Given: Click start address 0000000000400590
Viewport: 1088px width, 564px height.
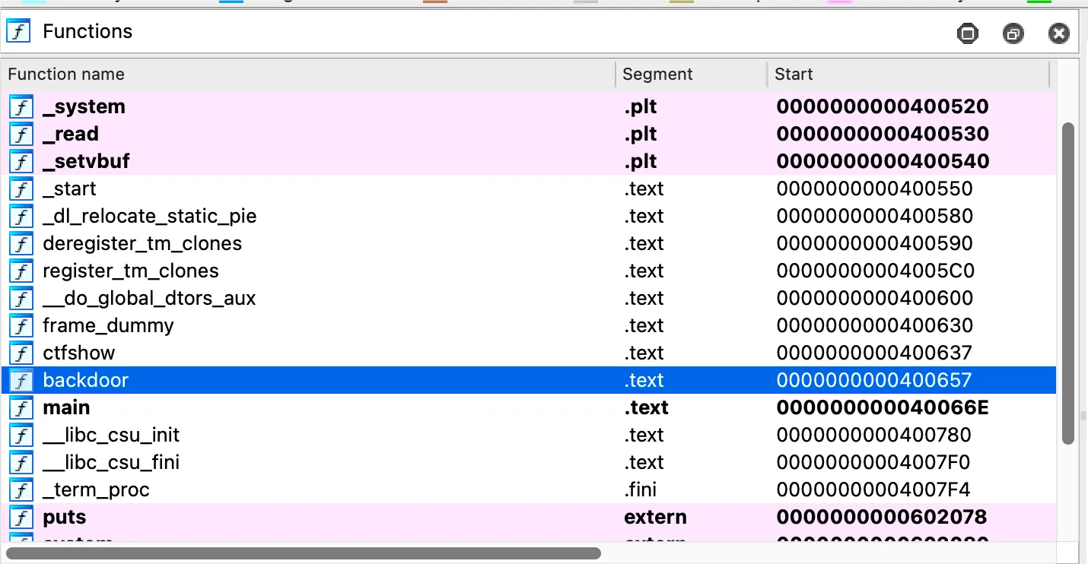Looking at the screenshot, I should (x=875, y=244).
